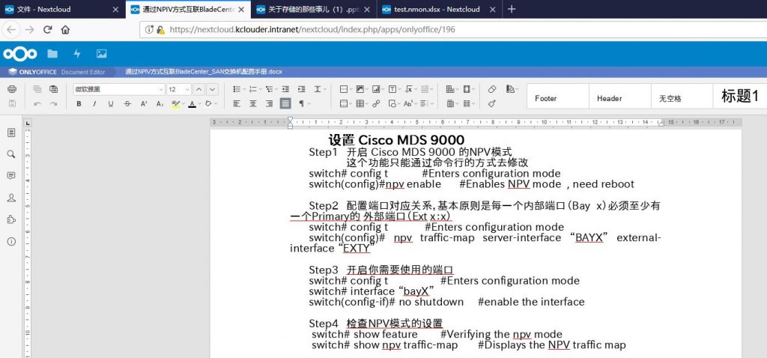Open the plugins icon in left sidebar
The image size is (767, 358).
click(x=11, y=219)
